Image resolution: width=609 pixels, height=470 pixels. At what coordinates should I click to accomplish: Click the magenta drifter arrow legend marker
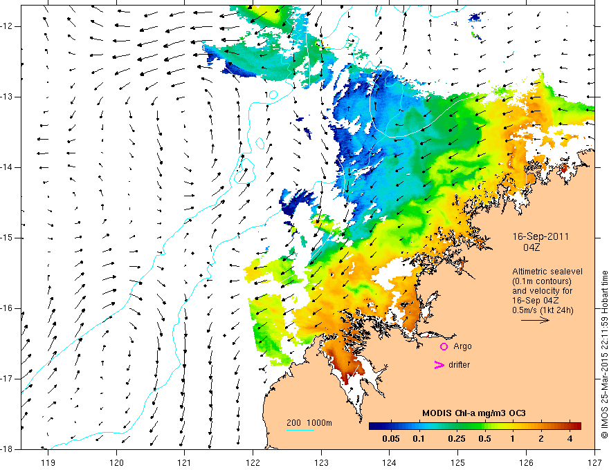tap(439, 365)
